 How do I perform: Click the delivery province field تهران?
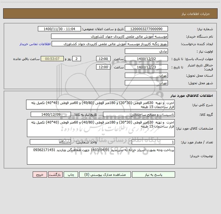click(x=146, y=75)
